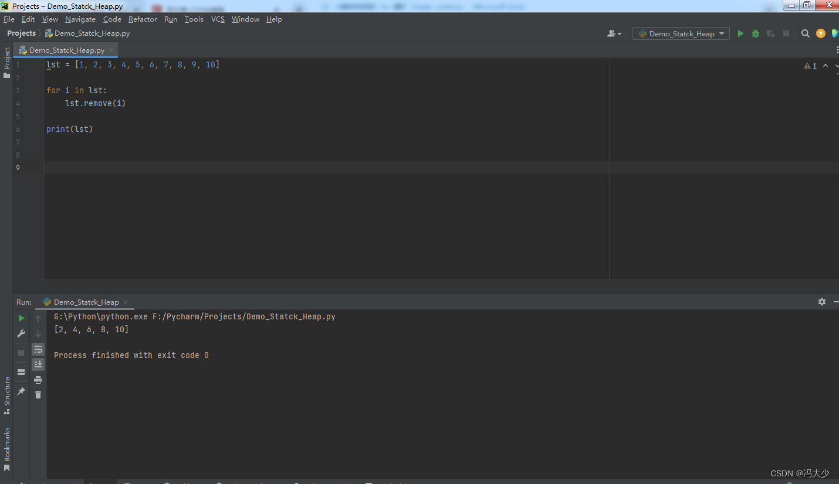This screenshot has width=839, height=484.
Task: Open the Structure tool window sidebar
Action: 6,396
